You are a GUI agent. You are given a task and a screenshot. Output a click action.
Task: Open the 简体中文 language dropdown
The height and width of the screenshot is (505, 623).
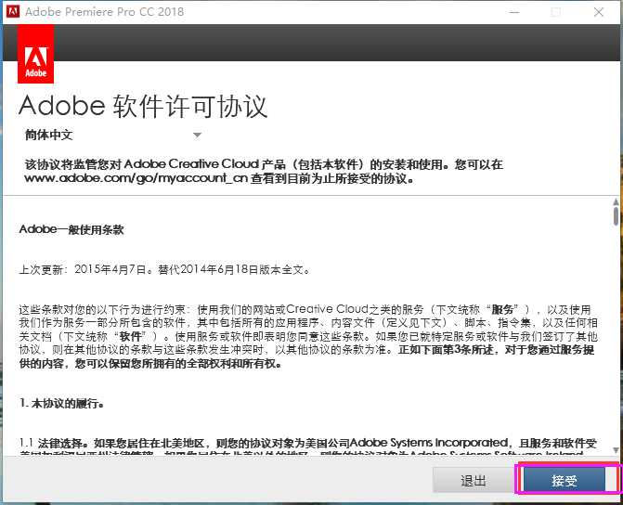tap(113, 136)
